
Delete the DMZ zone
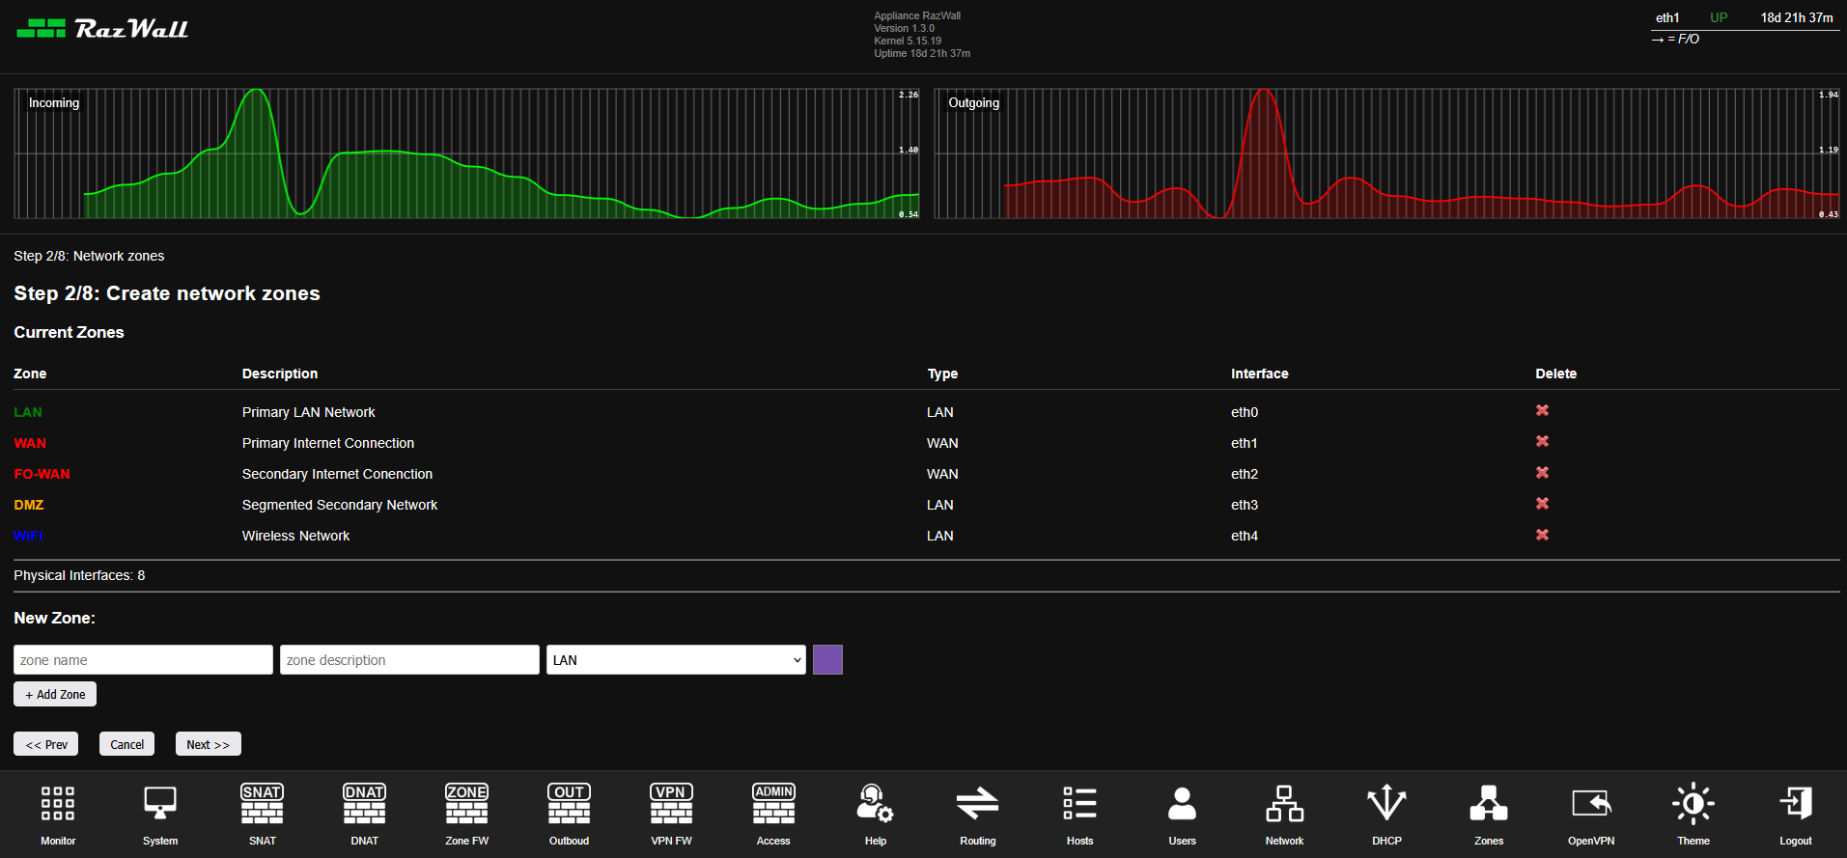pyautogui.click(x=1543, y=504)
